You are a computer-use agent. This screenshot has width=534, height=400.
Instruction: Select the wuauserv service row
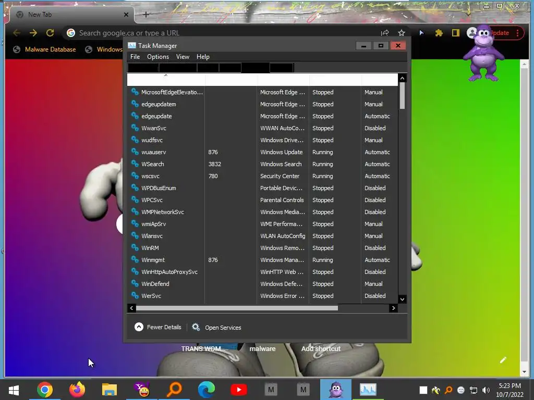262,152
